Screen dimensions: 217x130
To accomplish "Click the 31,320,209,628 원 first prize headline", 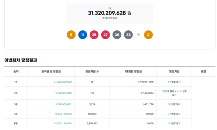I will [110, 13].
